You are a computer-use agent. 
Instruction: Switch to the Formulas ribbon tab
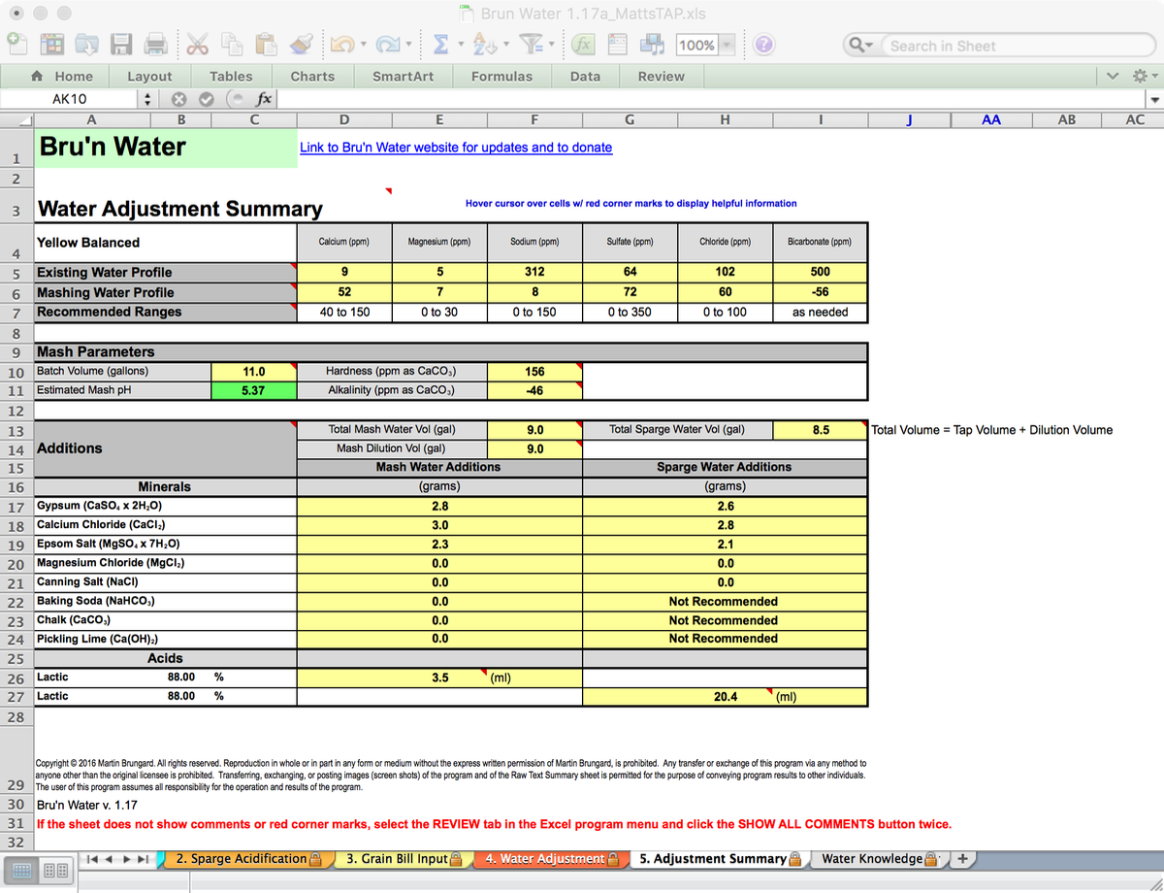501,76
